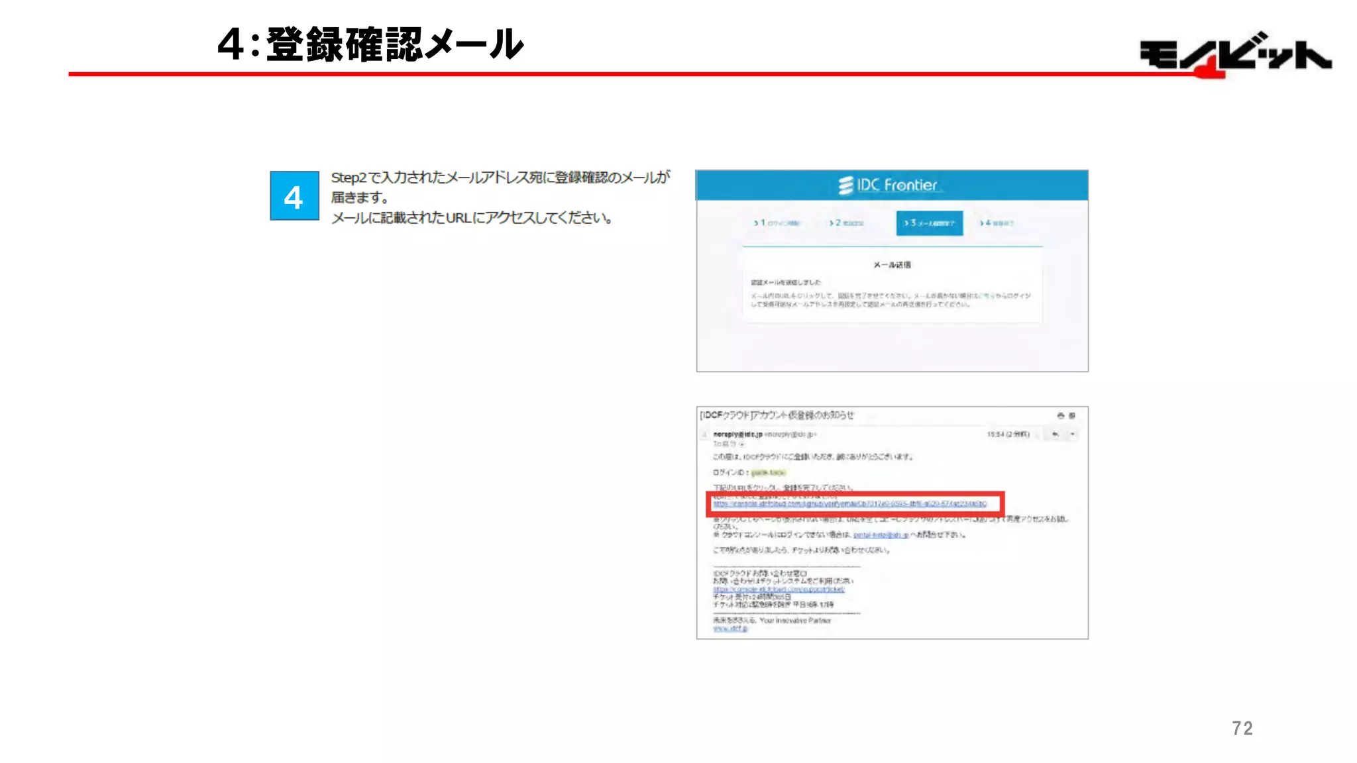Image resolution: width=1357 pixels, height=763 pixels.
Task: Click the slide title '4:登録確認メール'
Action: coord(370,44)
